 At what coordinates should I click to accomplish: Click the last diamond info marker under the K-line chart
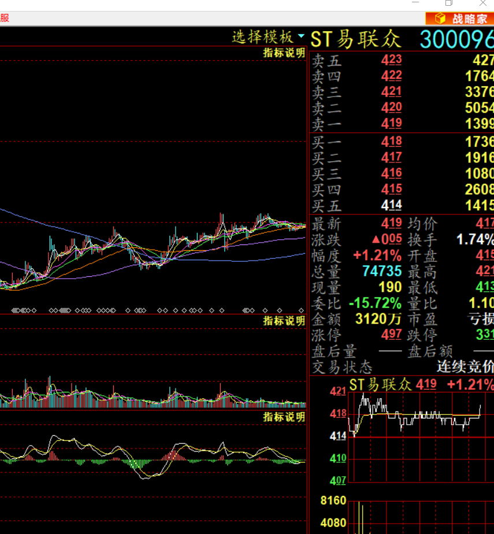pyautogui.click(x=301, y=310)
